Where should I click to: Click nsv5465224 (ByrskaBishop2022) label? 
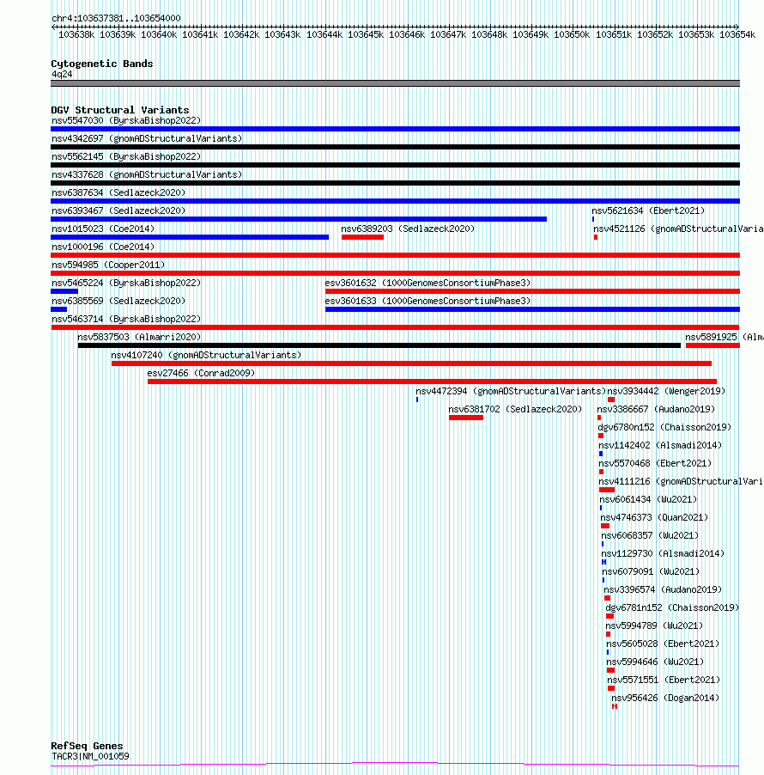126,284
